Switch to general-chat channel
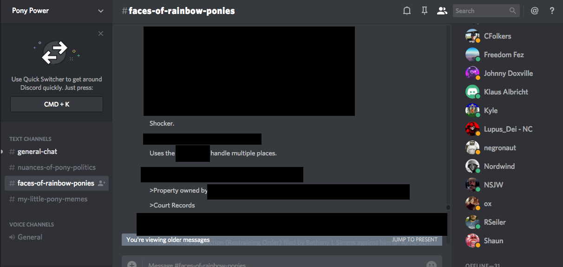 tap(37, 152)
